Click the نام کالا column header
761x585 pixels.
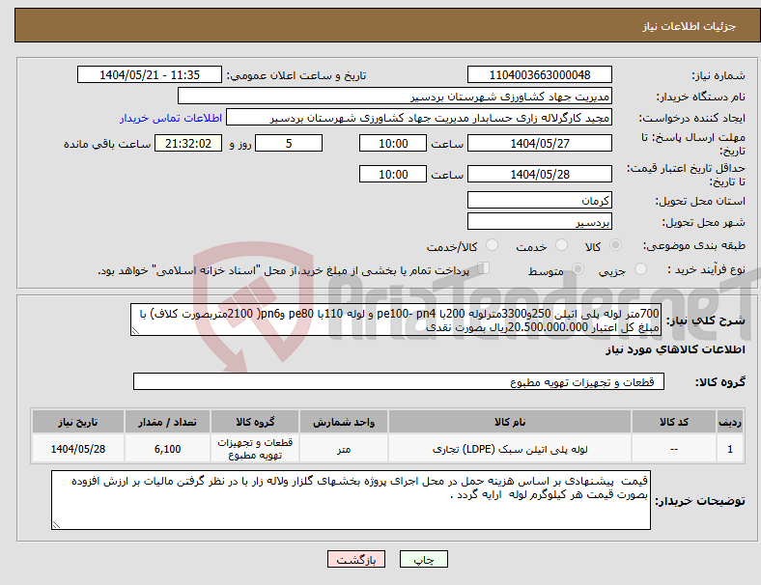pos(510,422)
